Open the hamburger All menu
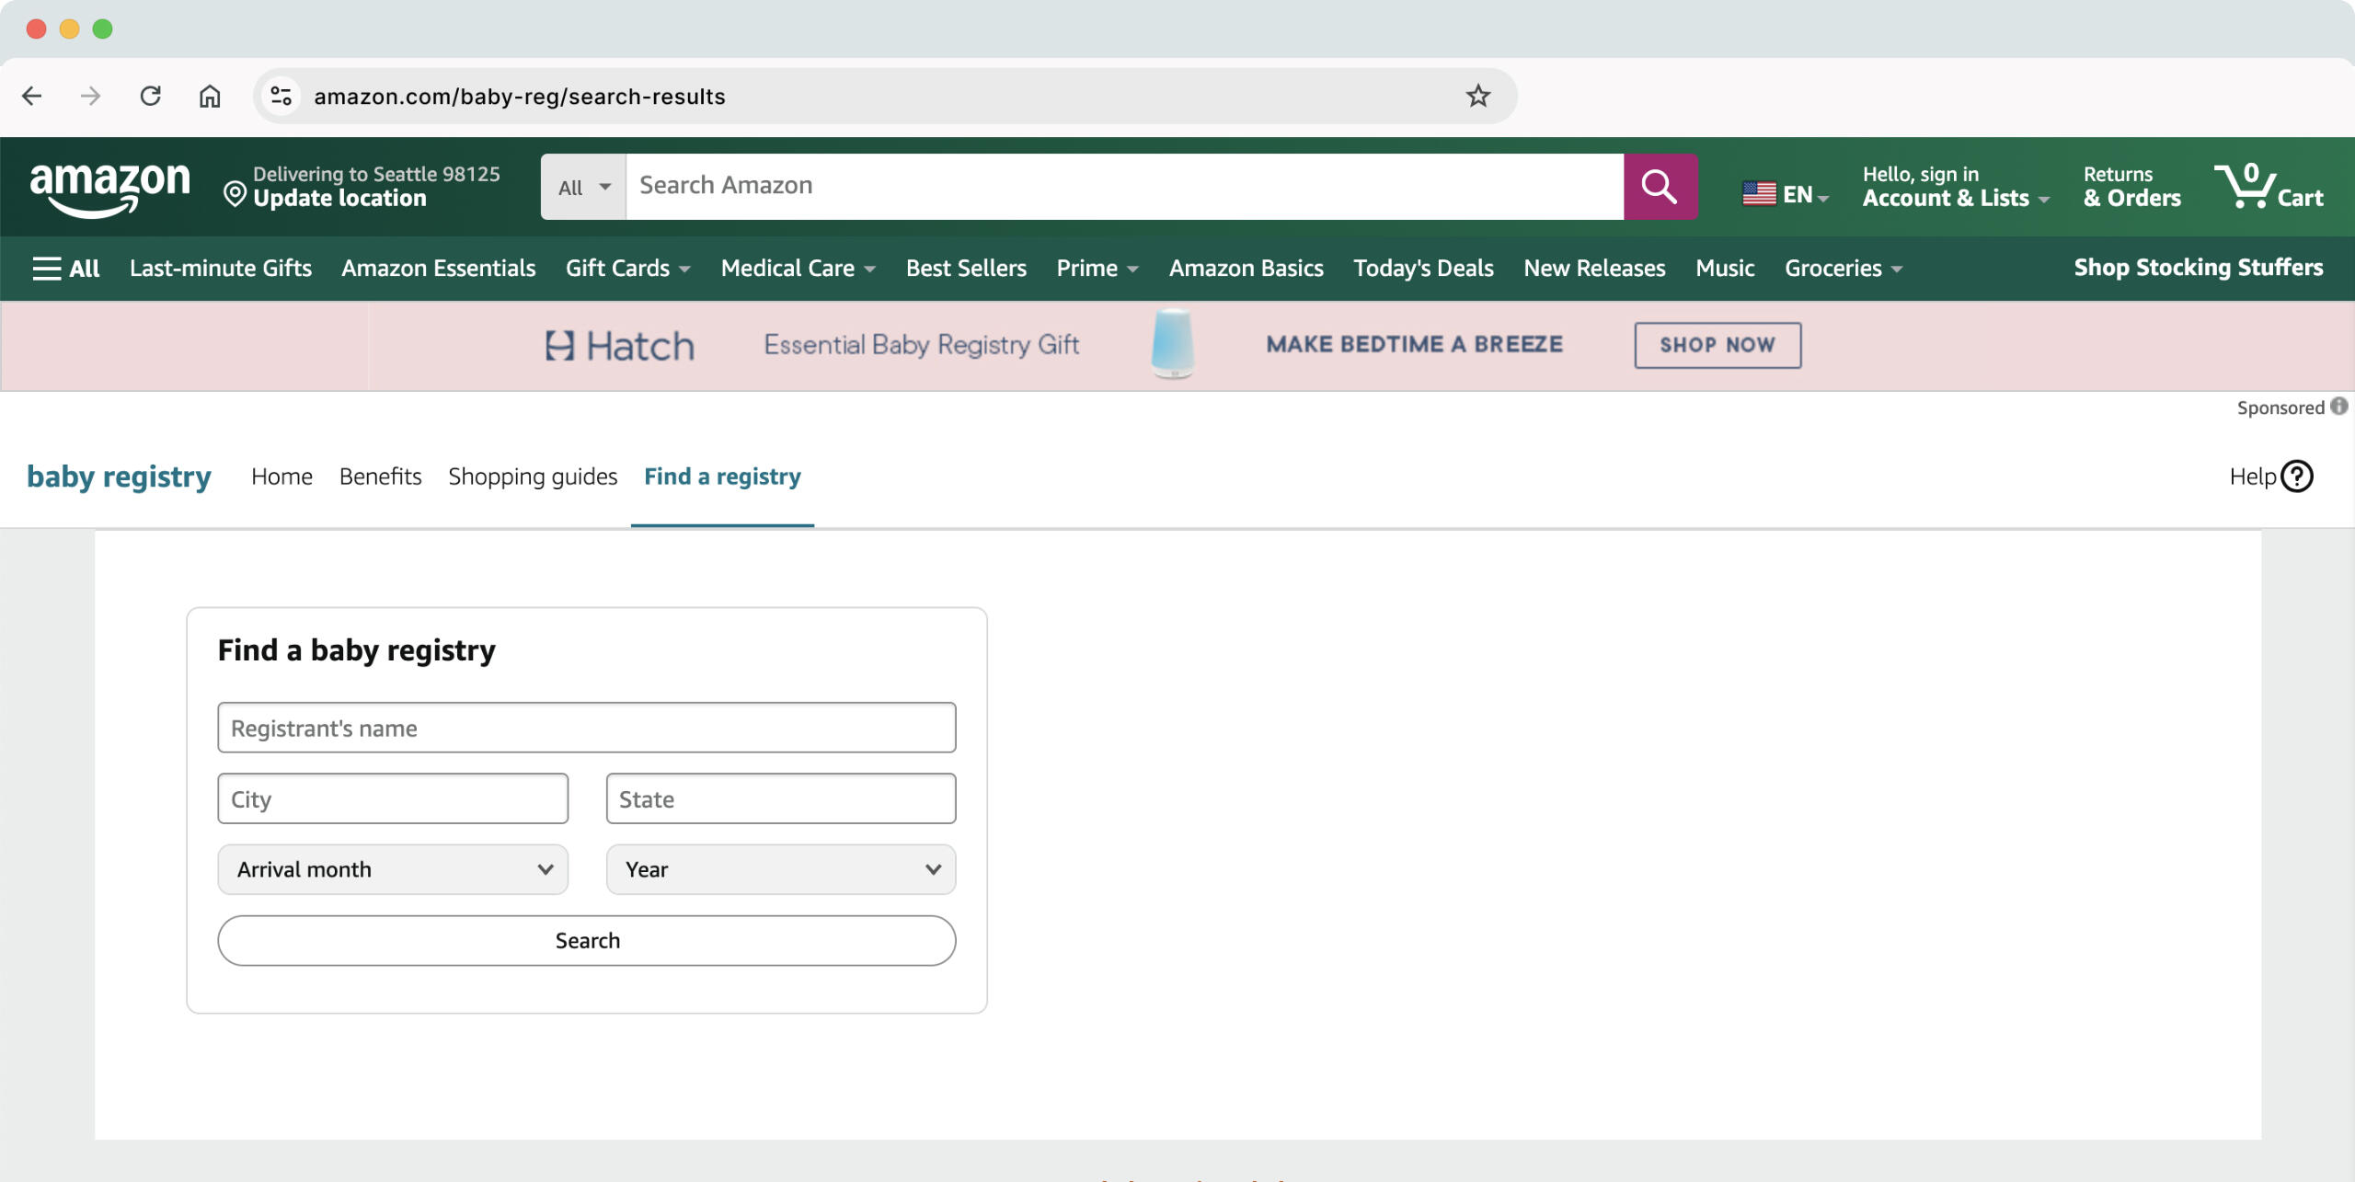 65,269
